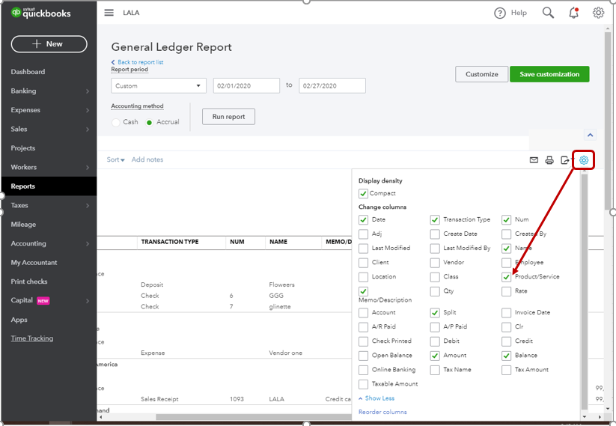Open Projects in the sidebar
The height and width of the screenshot is (426, 616).
coord(22,148)
